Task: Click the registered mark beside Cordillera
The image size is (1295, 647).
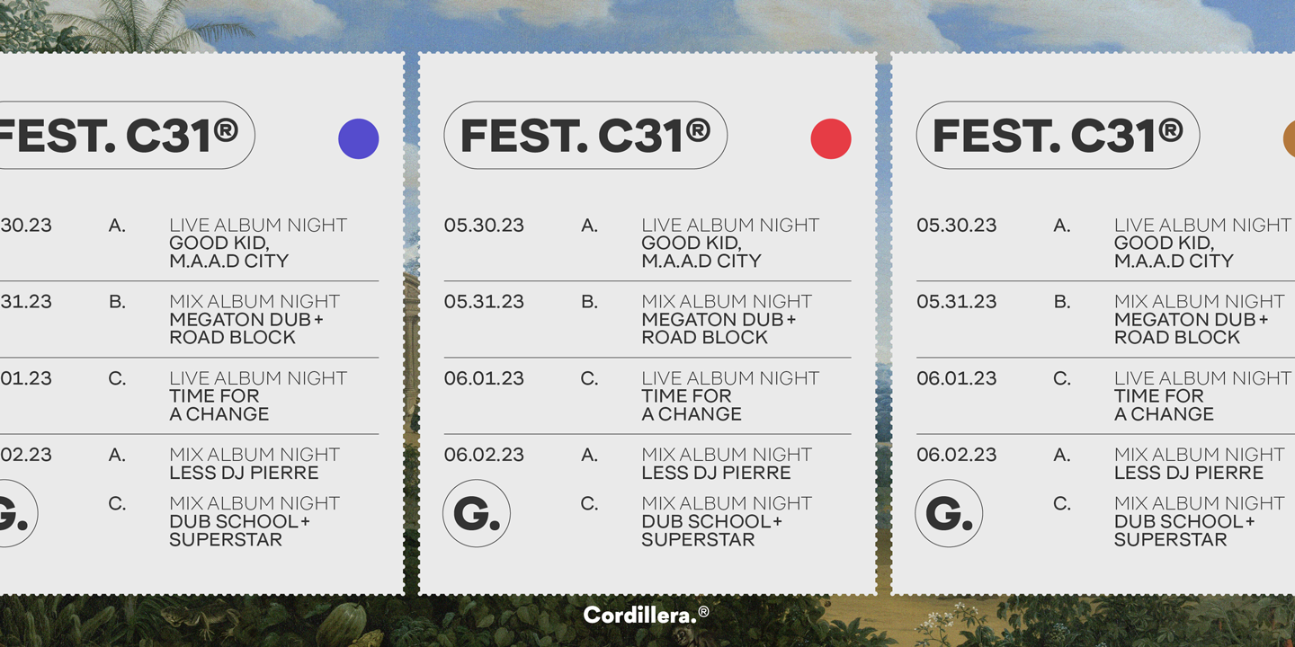Action: pyautogui.click(x=703, y=612)
